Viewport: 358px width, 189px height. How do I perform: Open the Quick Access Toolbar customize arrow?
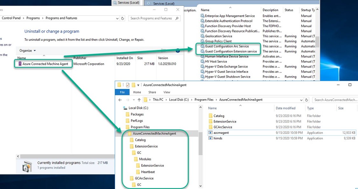pyautogui.click(x=138, y=85)
